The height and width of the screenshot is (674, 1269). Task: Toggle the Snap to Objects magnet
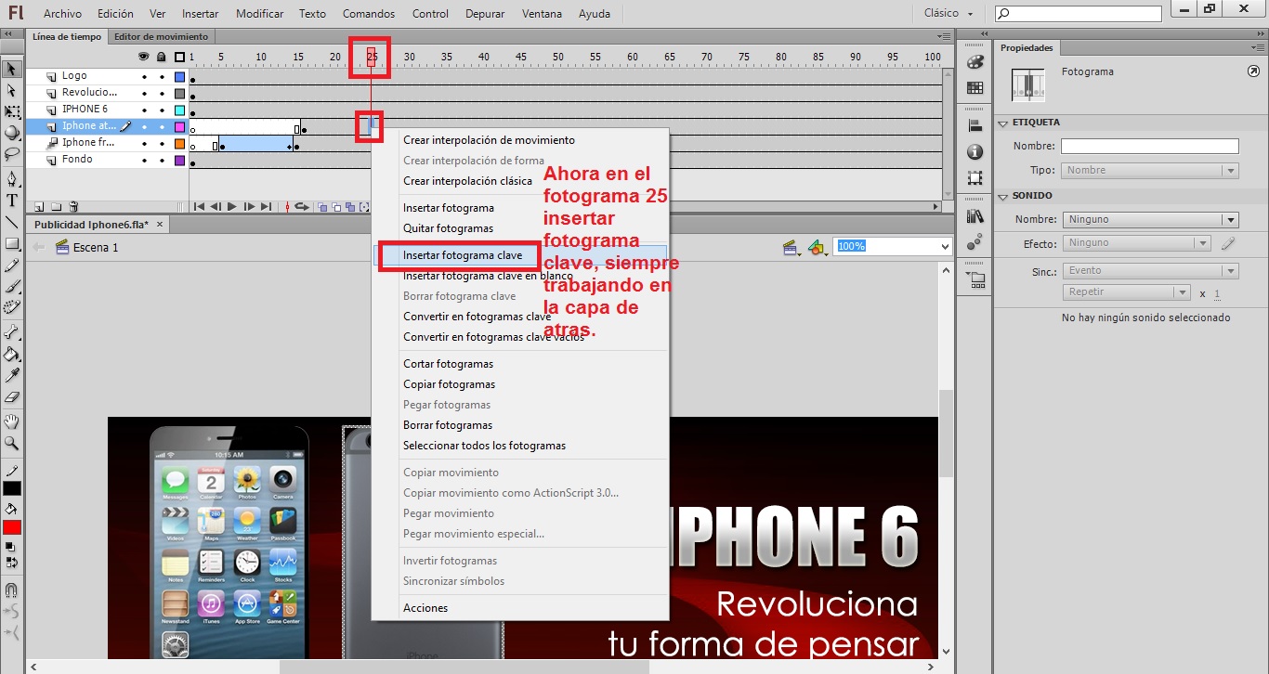pos(12,590)
